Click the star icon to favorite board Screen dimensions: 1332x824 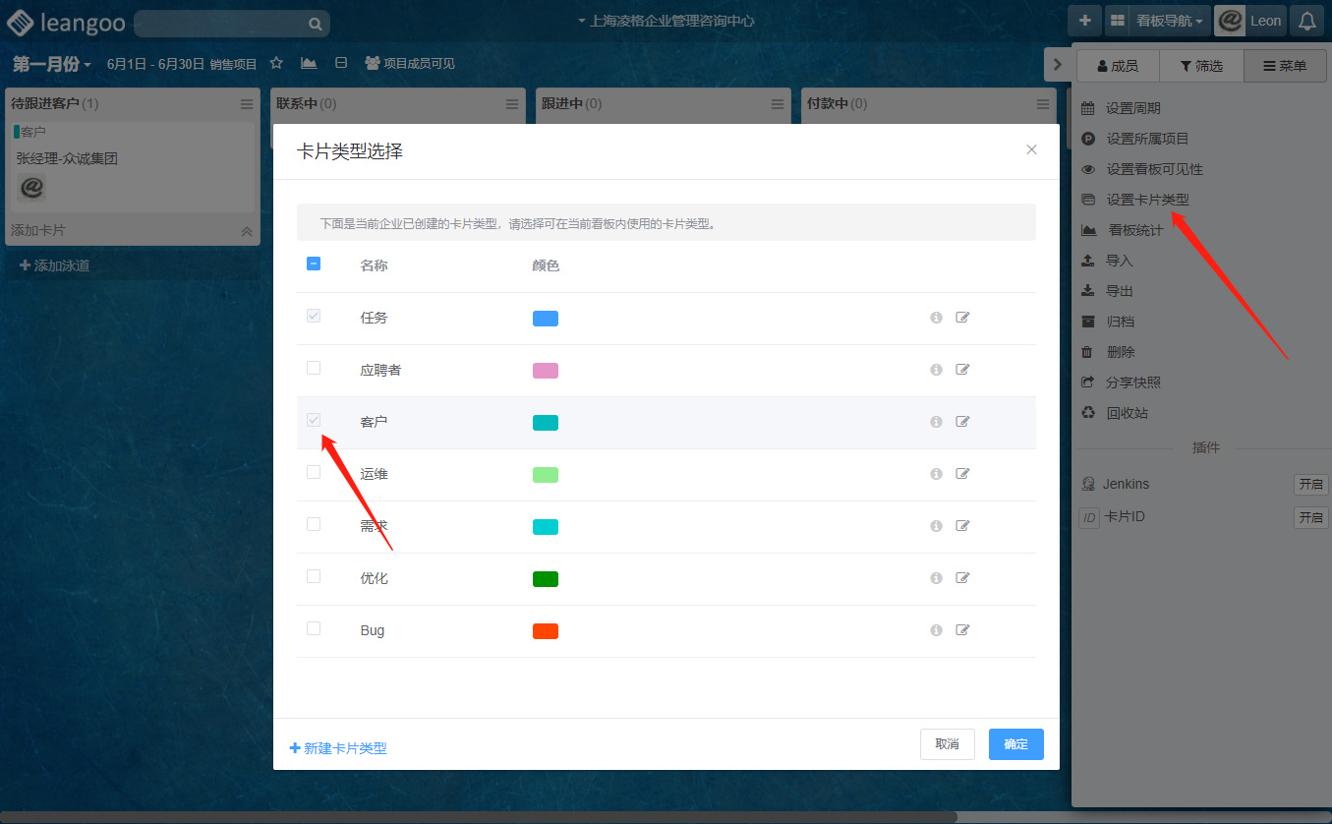click(276, 63)
